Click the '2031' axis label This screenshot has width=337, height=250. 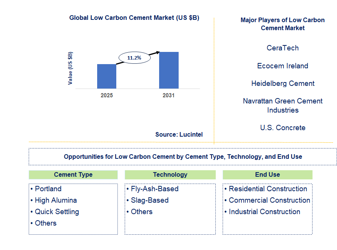coord(168,95)
